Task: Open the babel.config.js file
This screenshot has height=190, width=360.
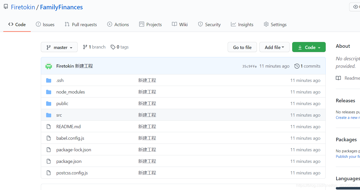Action: pos(70,138)
